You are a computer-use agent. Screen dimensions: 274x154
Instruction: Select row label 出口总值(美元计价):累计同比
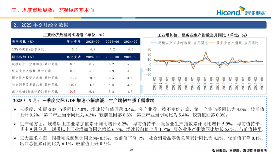click(x=35, y=91)
